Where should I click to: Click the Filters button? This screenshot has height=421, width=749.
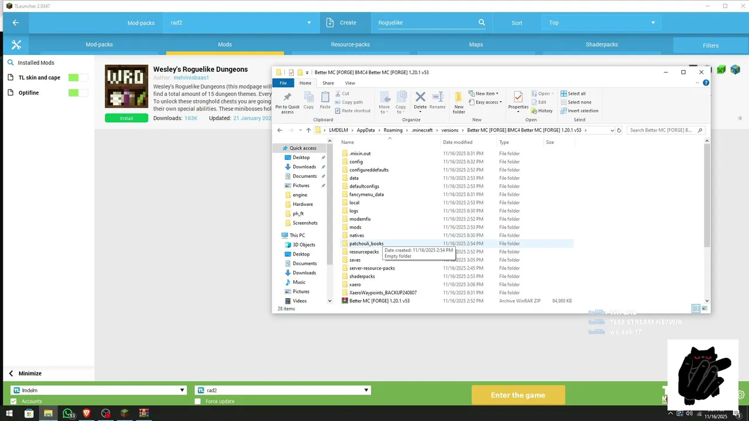pos(710,45)
